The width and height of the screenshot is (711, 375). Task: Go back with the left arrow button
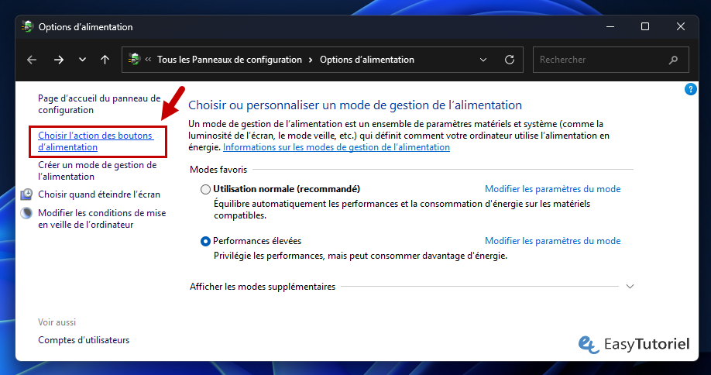(x=32, y=60)
